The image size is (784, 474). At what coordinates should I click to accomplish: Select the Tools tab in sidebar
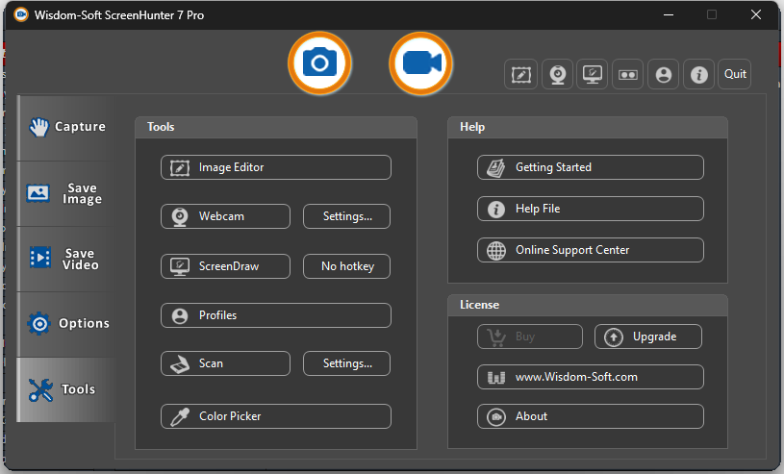pos(67,389)
